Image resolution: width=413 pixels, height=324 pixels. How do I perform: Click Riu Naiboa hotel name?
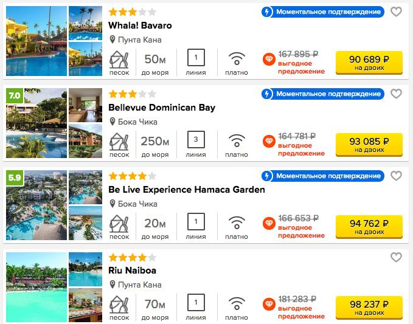point(132,271)
